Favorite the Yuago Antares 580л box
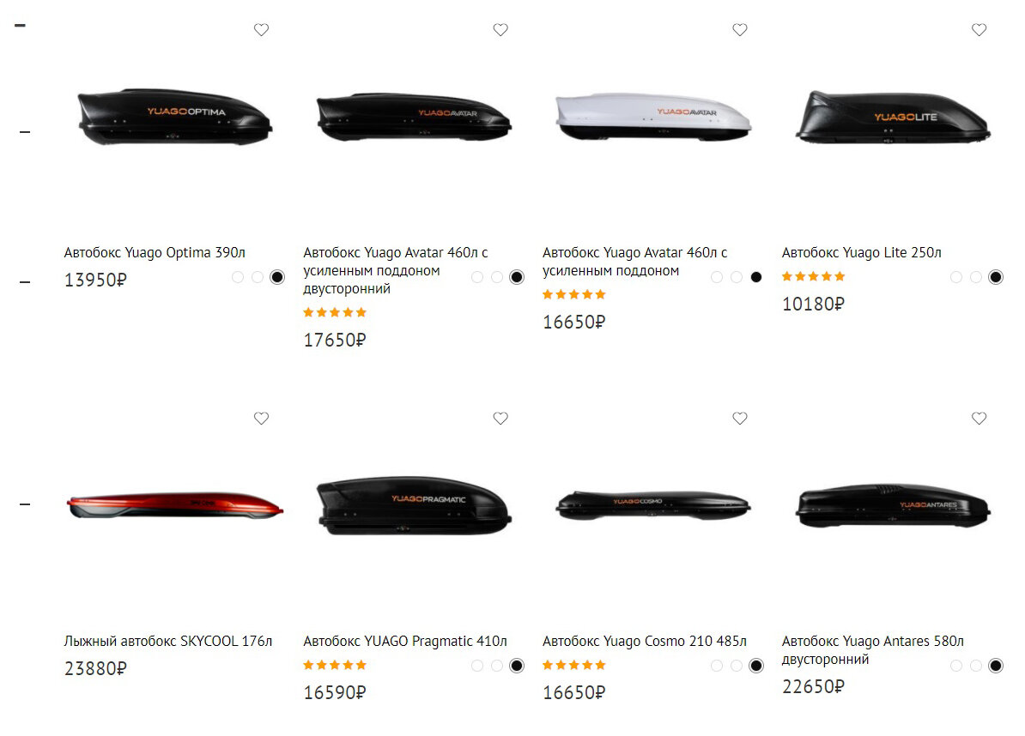This screenshot has height=736, width=1025. point(980,418)
